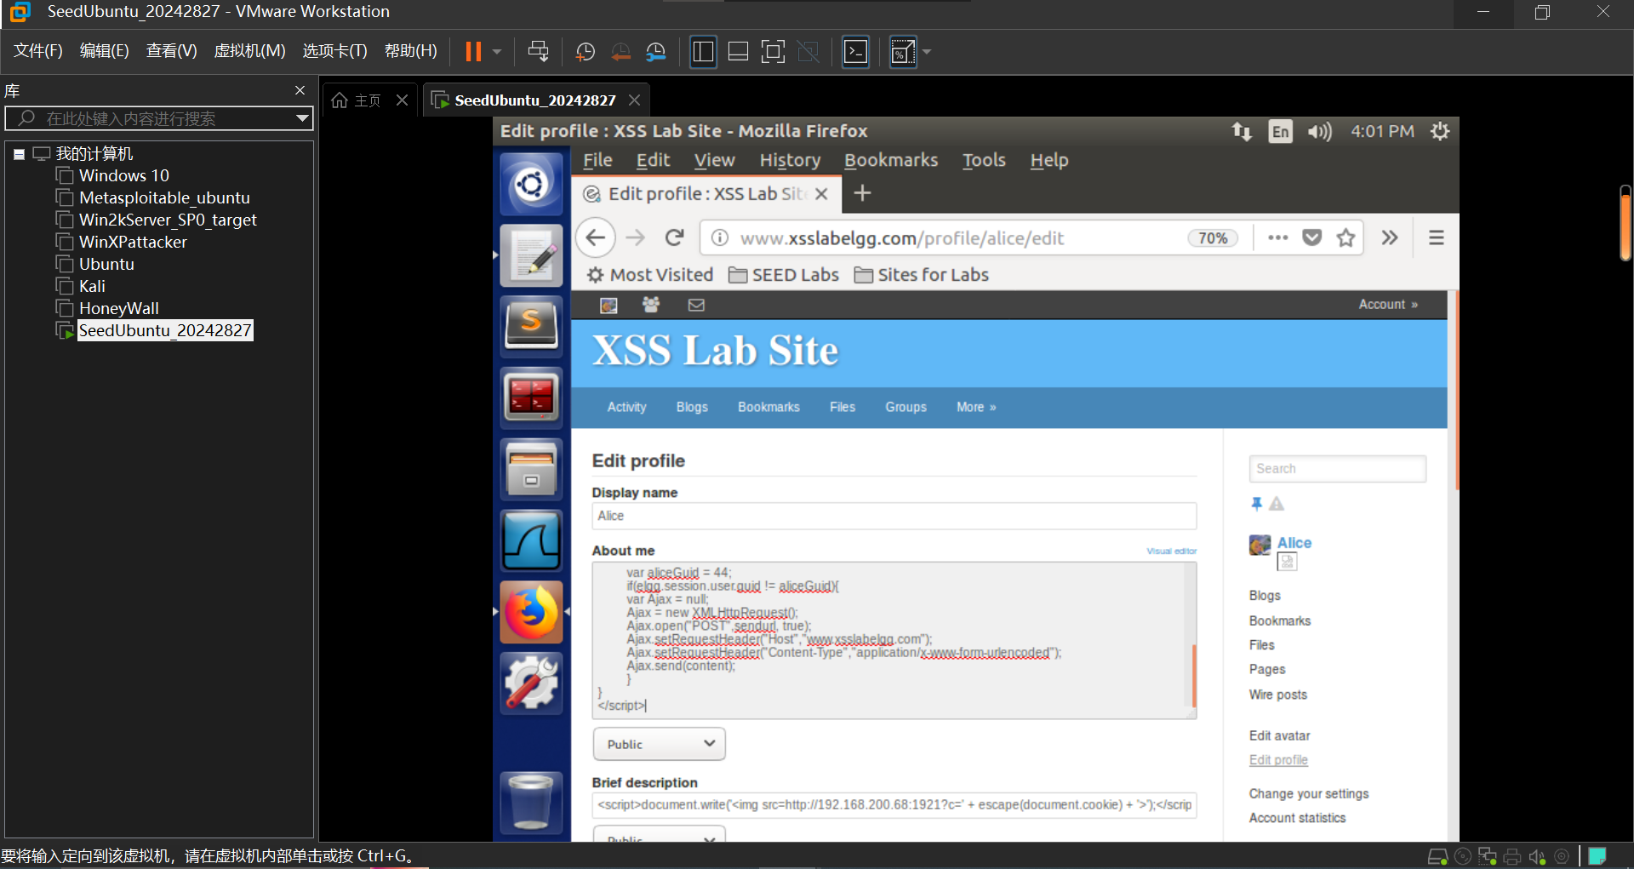Reload the current Firefox page
Image resolution: width=1634 pixels, height=869 pixels.
point(675,237)
